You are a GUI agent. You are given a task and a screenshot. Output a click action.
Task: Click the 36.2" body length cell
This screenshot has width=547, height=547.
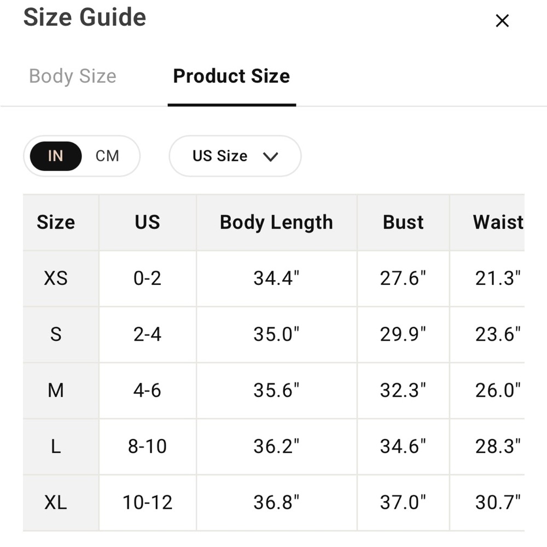point(276,446)
